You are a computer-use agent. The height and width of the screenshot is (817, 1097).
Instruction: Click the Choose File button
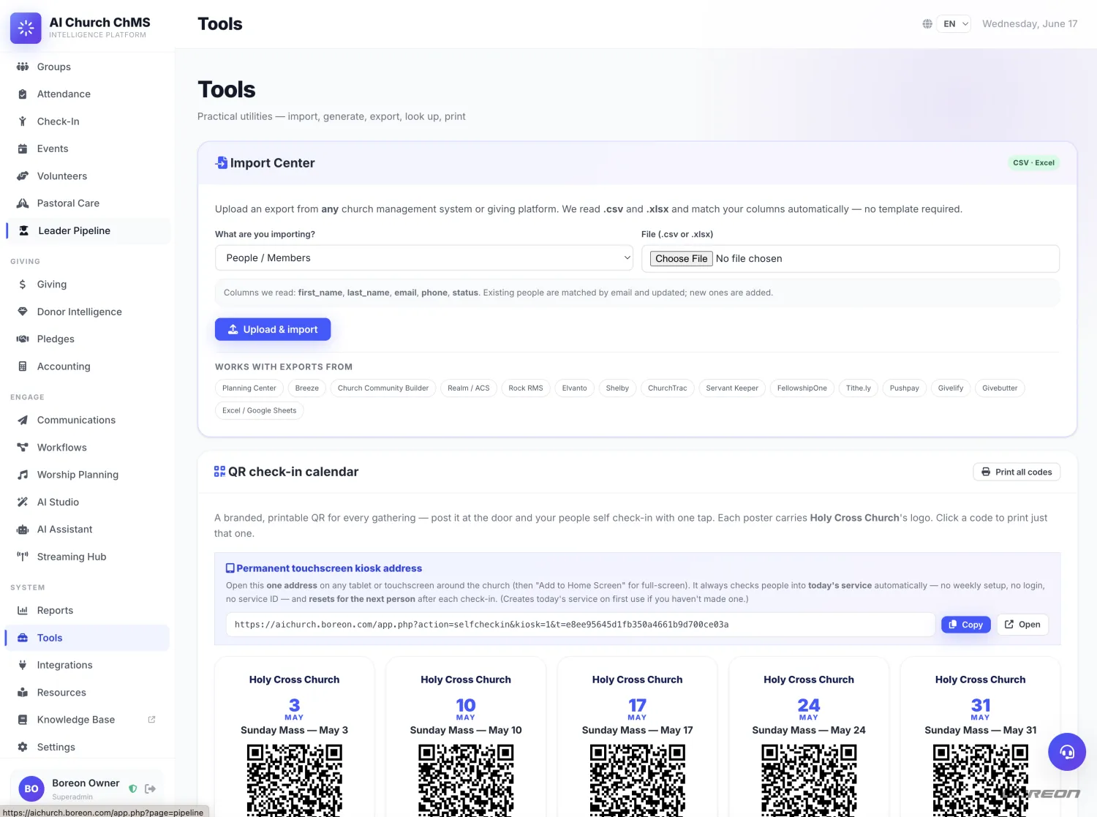(x=682, y=259)
